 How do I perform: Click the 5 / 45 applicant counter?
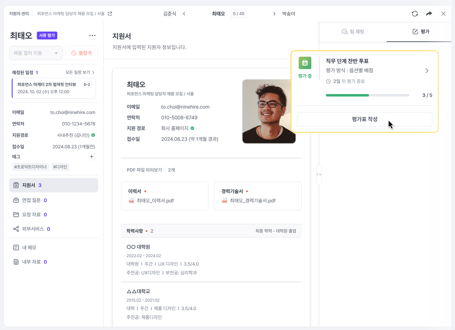(x=238, y=14)
